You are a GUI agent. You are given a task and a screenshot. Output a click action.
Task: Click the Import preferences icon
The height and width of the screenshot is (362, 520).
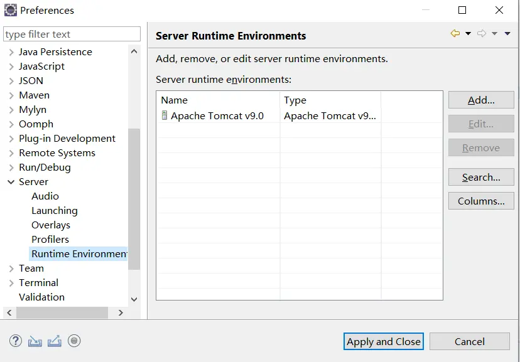[x=35, y=341]
